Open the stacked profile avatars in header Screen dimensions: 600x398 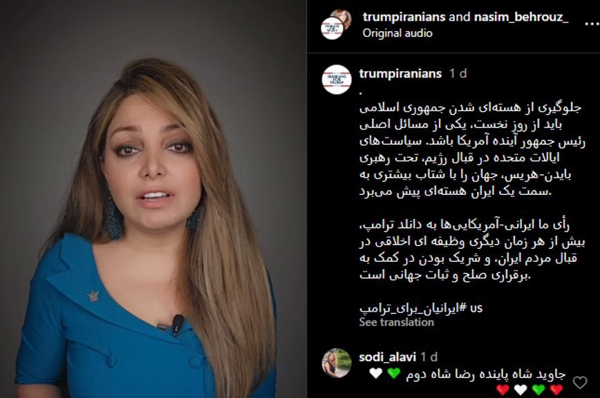337,24
